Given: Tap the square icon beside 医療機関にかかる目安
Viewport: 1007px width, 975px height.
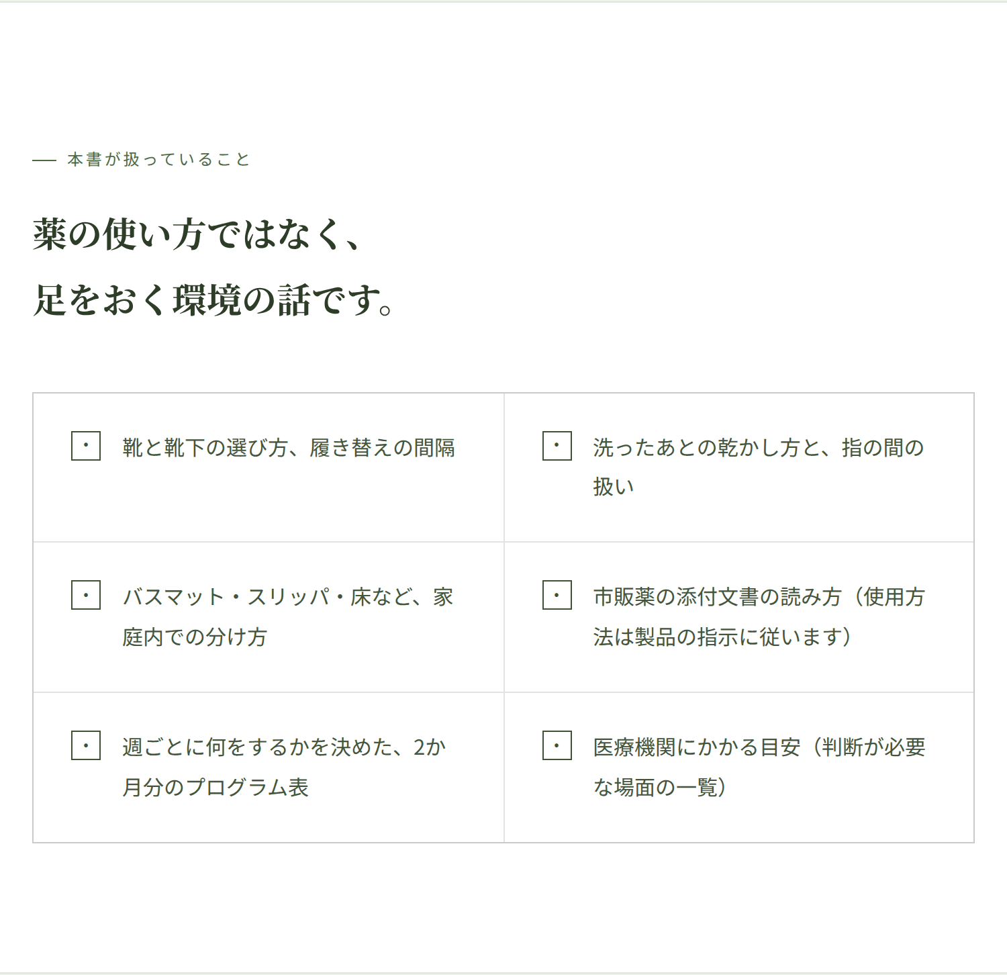Looking at the screenshot, I should (557, 745).
